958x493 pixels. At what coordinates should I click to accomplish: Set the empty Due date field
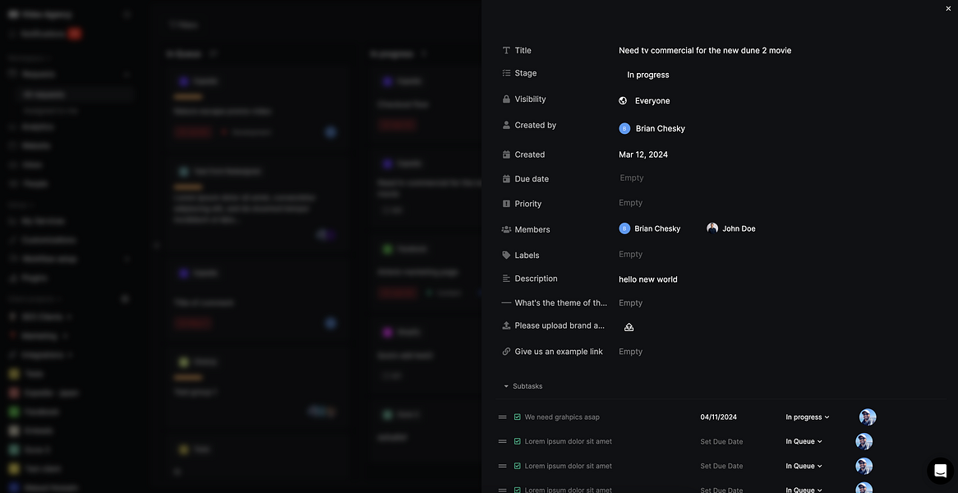point(631,178)
